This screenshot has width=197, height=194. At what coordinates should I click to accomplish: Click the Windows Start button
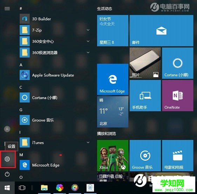pos(7,188)
